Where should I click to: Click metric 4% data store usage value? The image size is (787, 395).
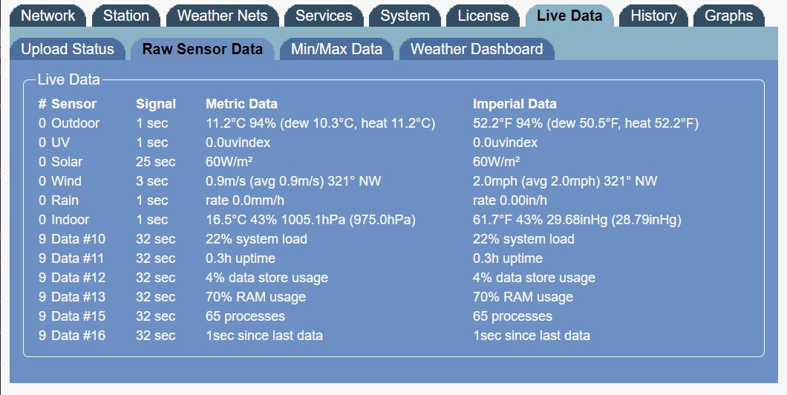pos(267,278)
